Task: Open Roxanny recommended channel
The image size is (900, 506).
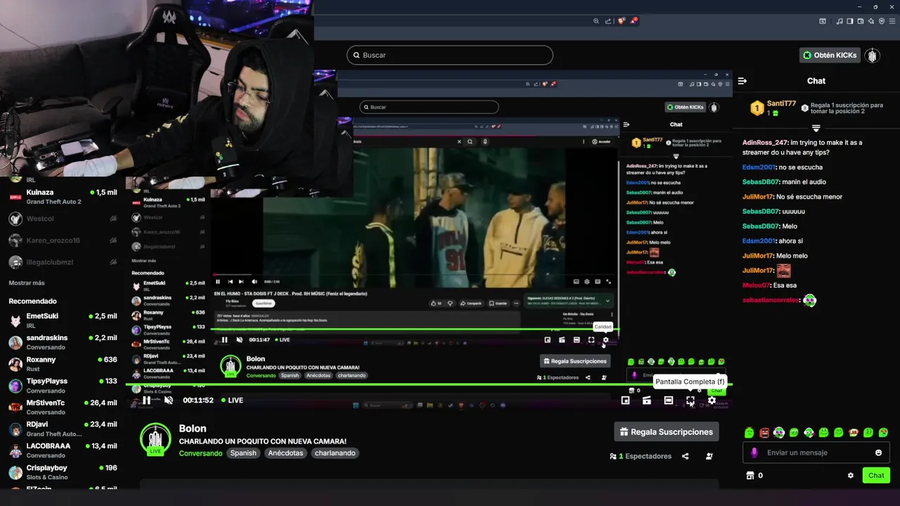Action: [63, 364]
